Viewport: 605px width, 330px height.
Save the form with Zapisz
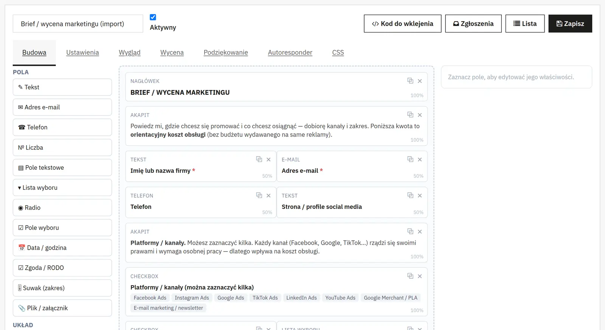570,24
